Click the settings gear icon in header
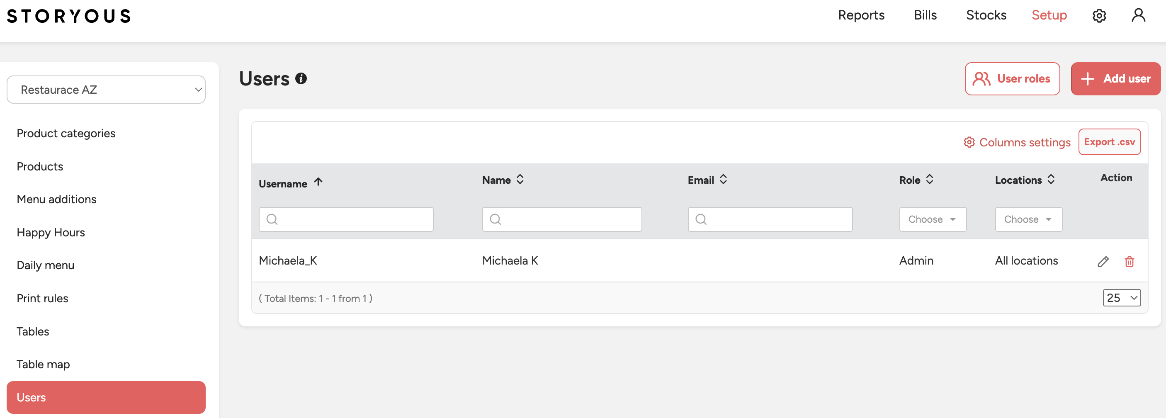 [x=1099, y=16]
